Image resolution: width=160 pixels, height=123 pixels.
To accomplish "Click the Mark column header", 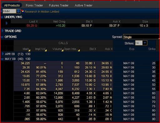I will click(x=26, y=49).
